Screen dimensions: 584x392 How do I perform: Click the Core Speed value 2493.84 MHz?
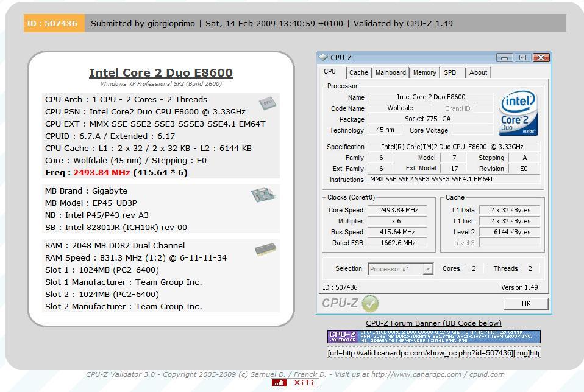[x=398, y=210]
